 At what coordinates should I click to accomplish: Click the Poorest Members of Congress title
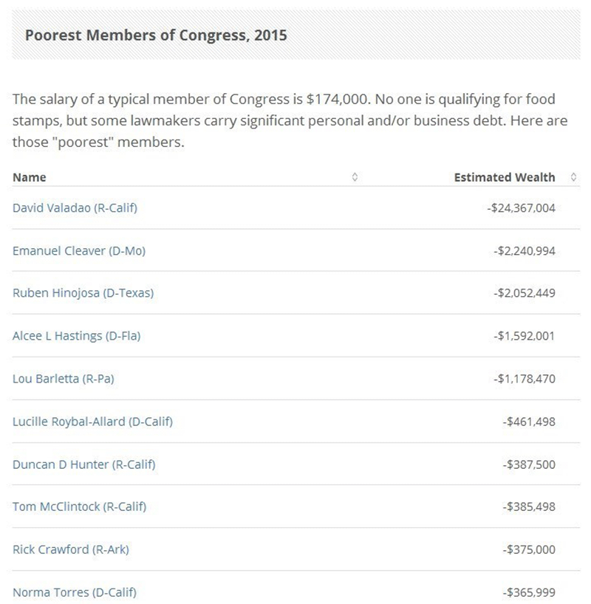point(156,35)
